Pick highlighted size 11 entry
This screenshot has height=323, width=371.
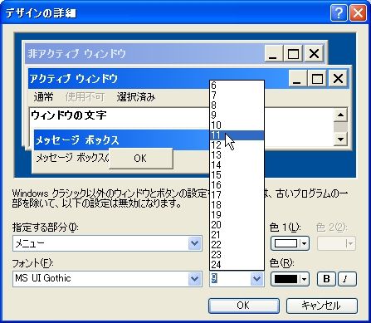point(237,135)
